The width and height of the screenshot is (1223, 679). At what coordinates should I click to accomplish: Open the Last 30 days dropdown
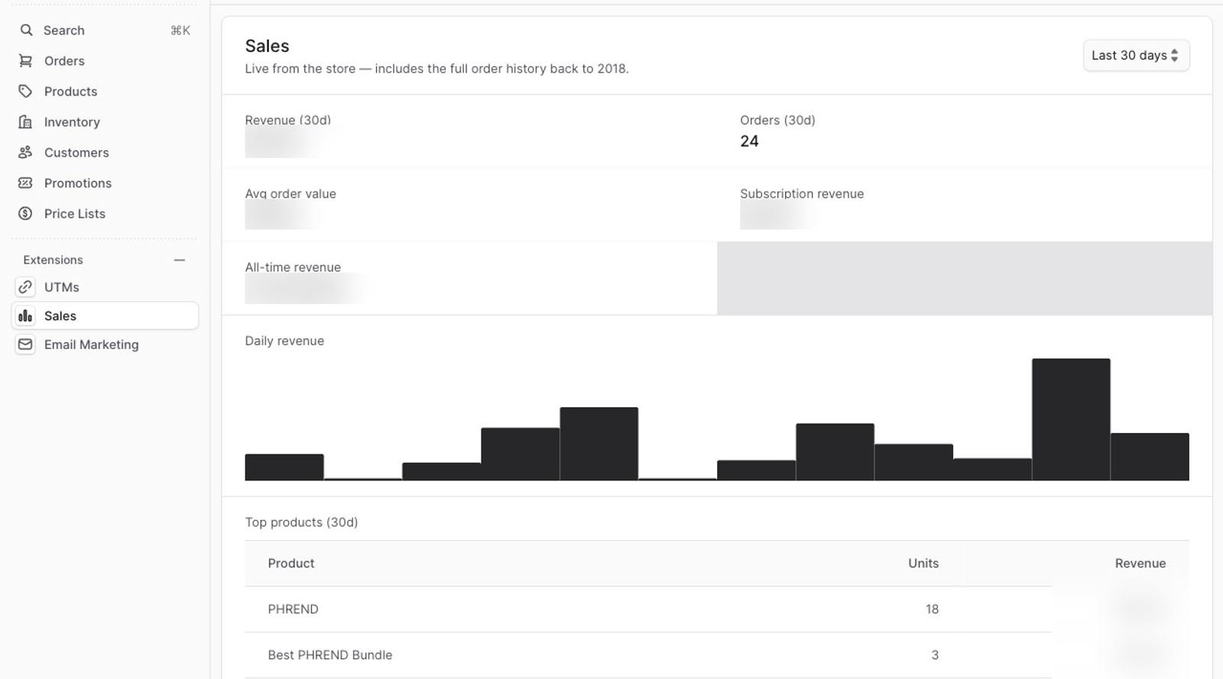(1136, 55)
